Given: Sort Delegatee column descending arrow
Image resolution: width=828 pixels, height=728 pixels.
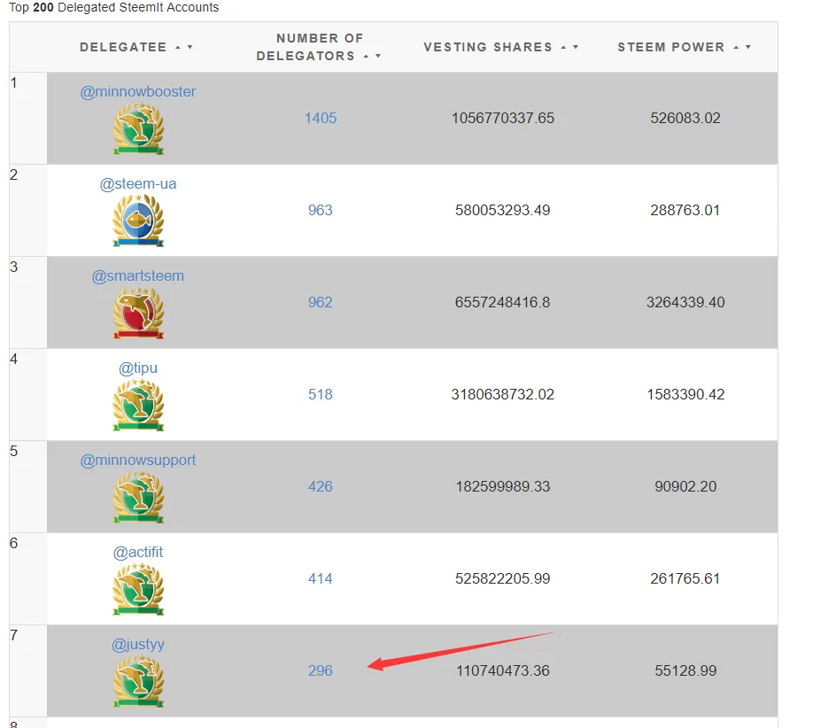Looking at the screenshot, I should (x=190, y=48).
